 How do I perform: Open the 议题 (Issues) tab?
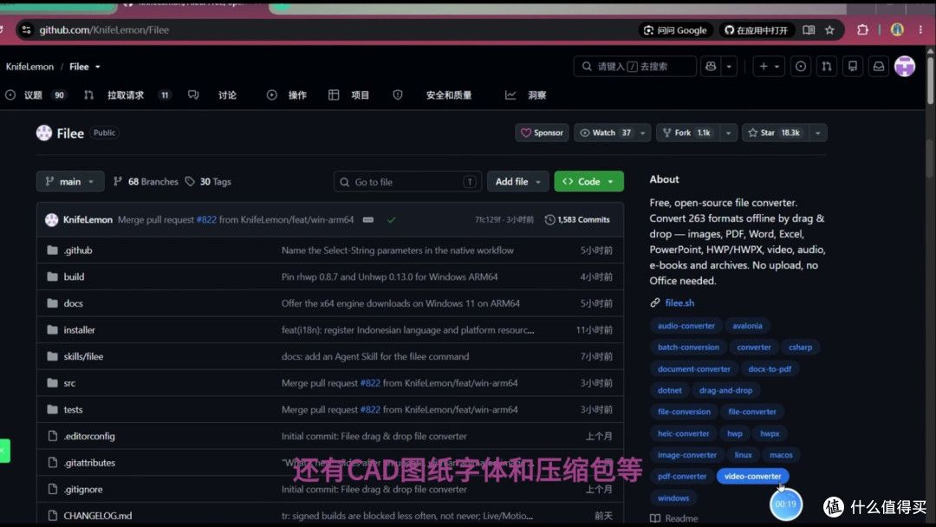point(35,94)
